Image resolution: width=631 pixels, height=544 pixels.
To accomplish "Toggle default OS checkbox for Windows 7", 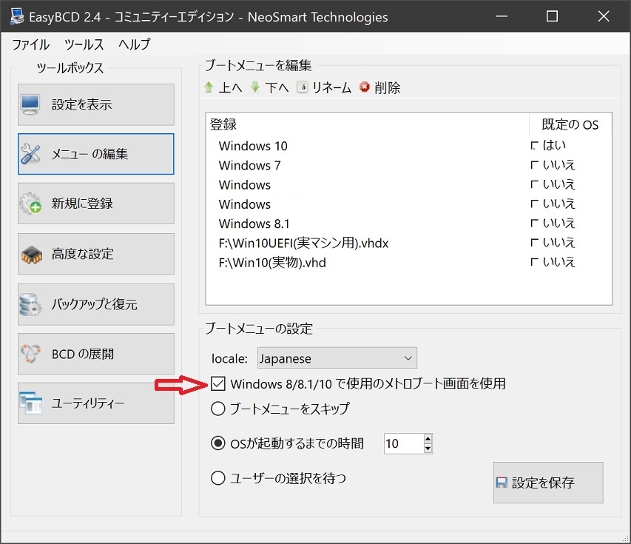I will 534,165.
